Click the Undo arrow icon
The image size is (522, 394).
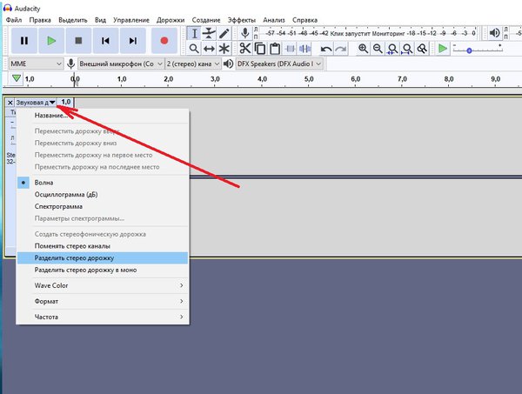326,49
